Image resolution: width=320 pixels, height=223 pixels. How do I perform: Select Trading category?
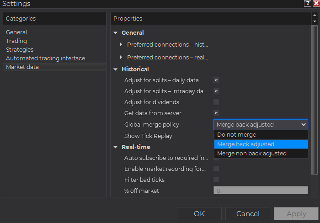(x=16, y=41)
